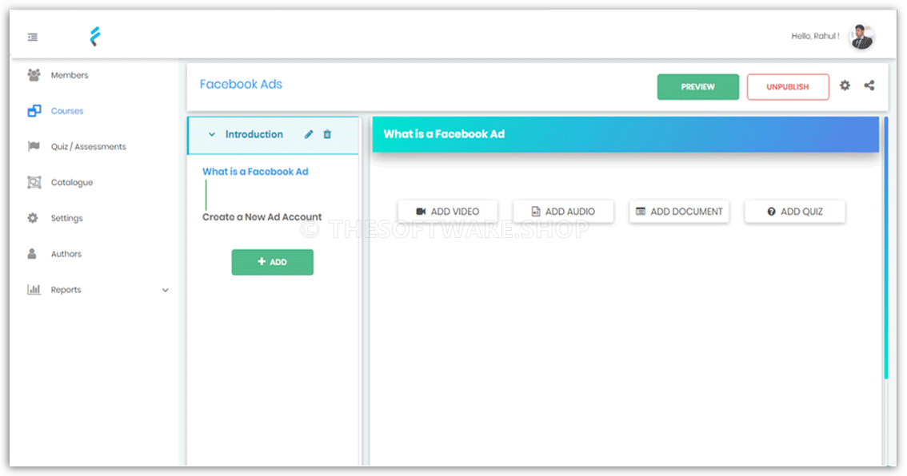Image resolution: width=907 pixels, height=476 pixels.
Task: Open course settings gear icon
Action: 845,85
